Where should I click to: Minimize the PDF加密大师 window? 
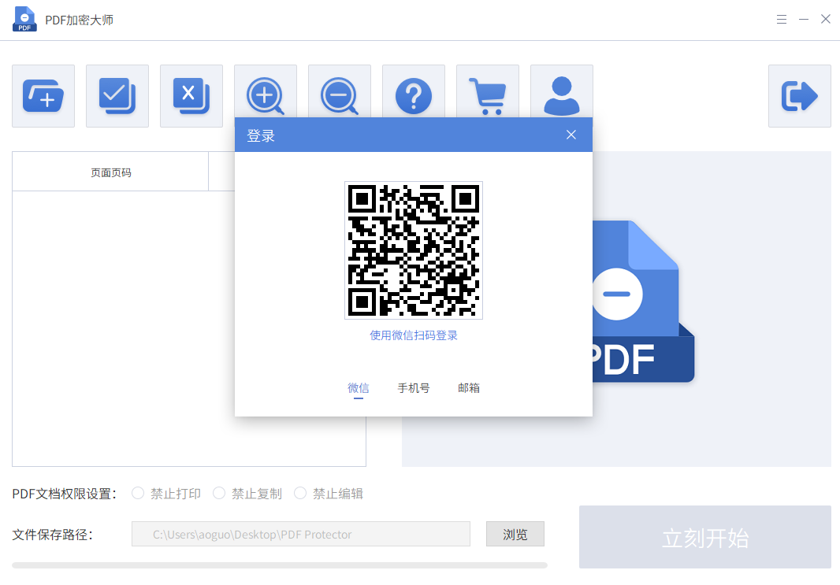pos(804,19)
